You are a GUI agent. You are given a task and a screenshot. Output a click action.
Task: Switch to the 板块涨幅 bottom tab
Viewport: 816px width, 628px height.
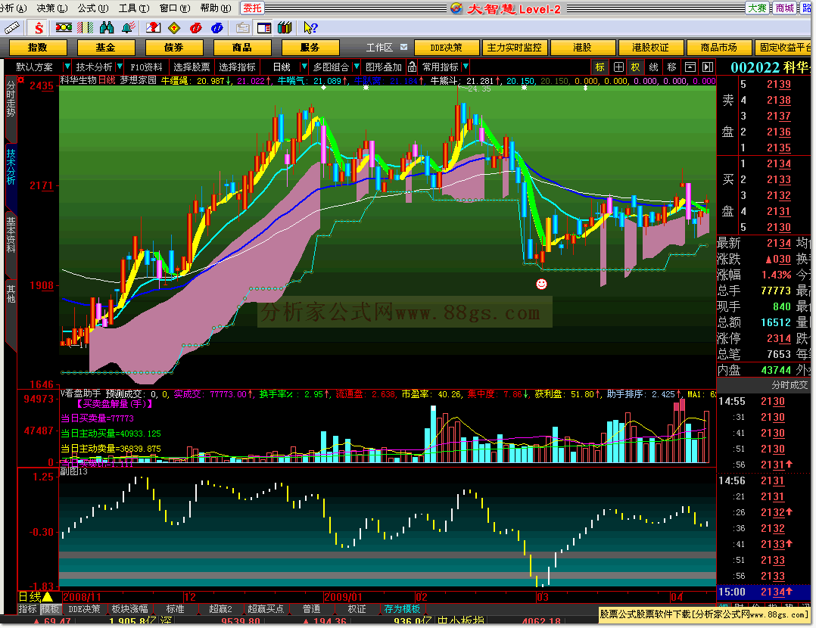click(129, 609)
